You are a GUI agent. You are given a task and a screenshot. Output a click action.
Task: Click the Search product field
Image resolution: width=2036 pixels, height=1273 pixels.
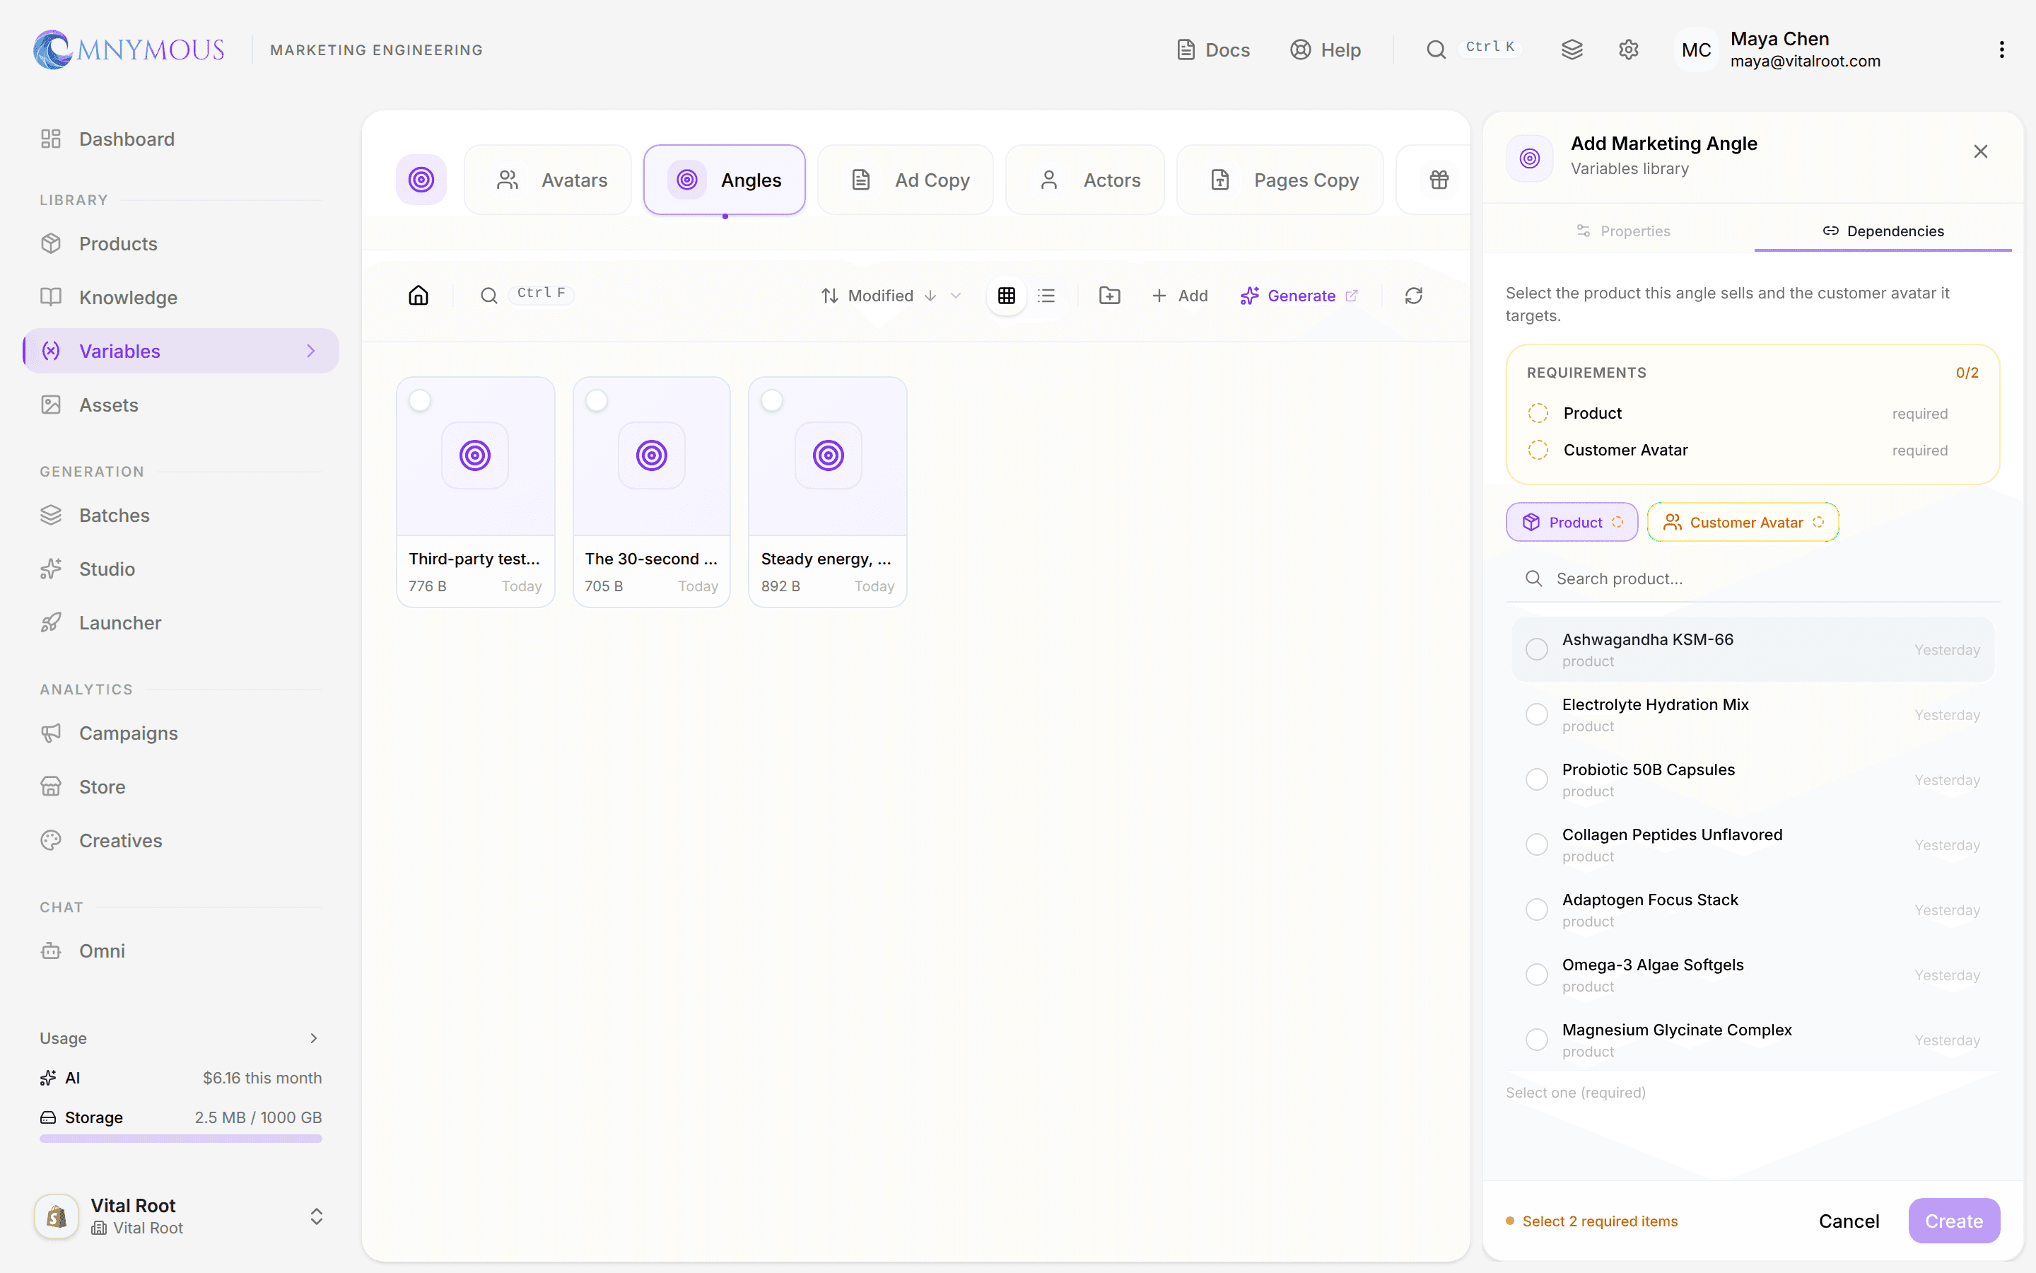tap(1753, 579)
